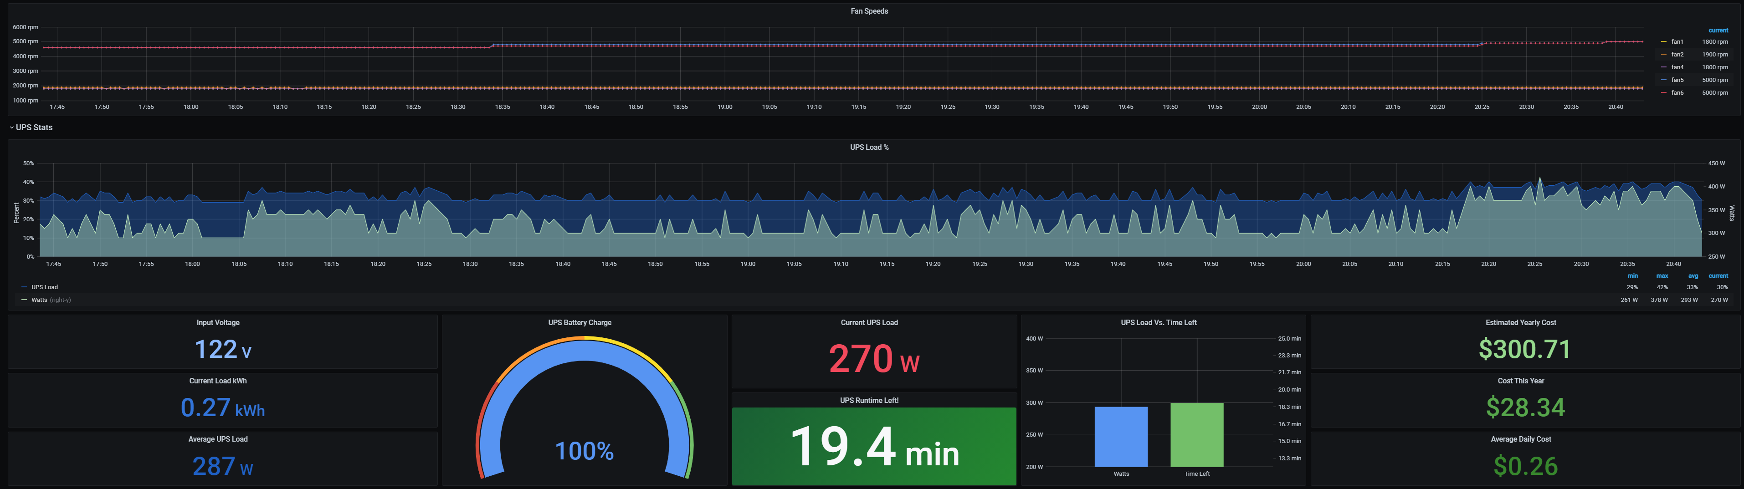
Task: Toggle fan4 series in the legend
Action: (1676, 68)
